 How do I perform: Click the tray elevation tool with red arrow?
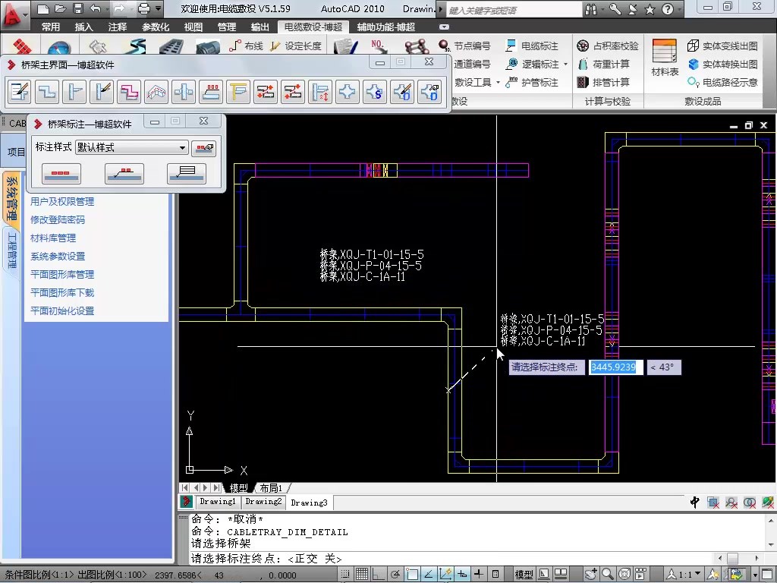pyautogui.click(x=319, y=92)
